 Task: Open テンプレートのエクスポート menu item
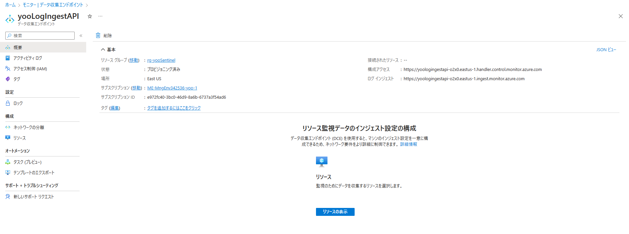click(x=43, y=173)
